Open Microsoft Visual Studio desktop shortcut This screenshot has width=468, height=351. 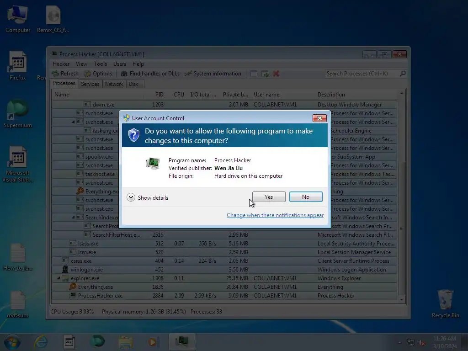coord(18,164)
